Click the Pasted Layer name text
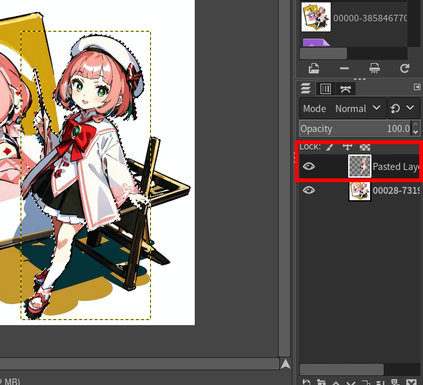Viewport: 423px width, 385px height. (x=396, y=167)
